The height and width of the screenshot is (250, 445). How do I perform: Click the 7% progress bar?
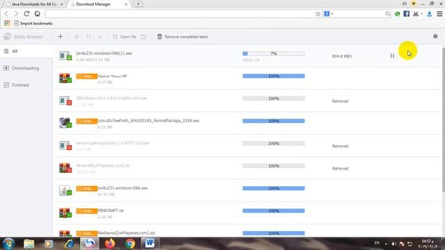273,53
